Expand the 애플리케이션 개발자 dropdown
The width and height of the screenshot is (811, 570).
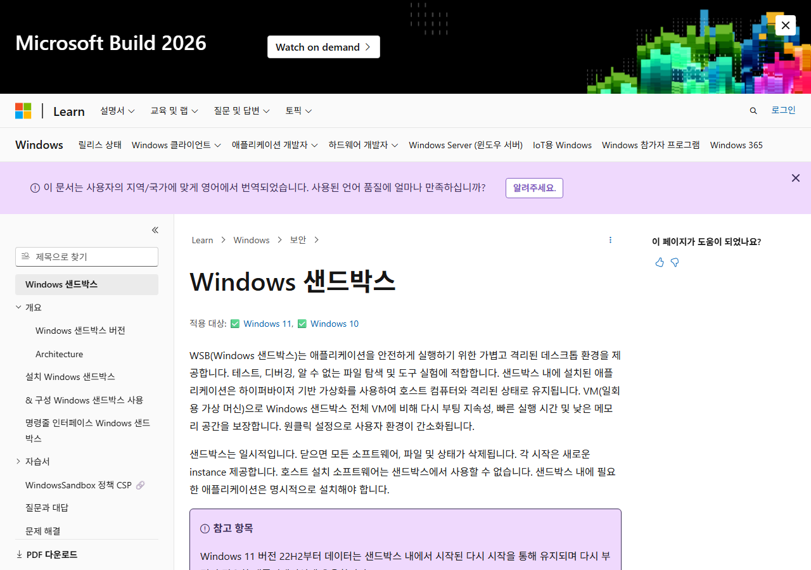275,145
